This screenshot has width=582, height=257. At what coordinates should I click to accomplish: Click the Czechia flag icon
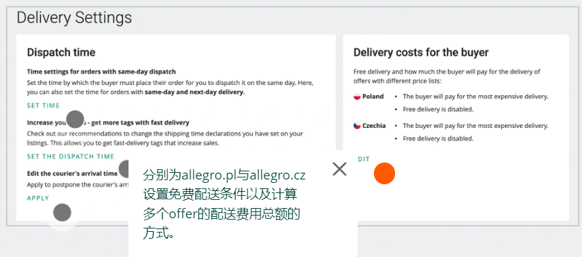point(357,126)
